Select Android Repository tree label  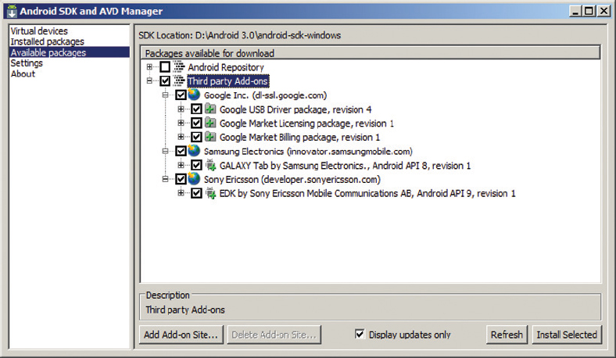226,67
